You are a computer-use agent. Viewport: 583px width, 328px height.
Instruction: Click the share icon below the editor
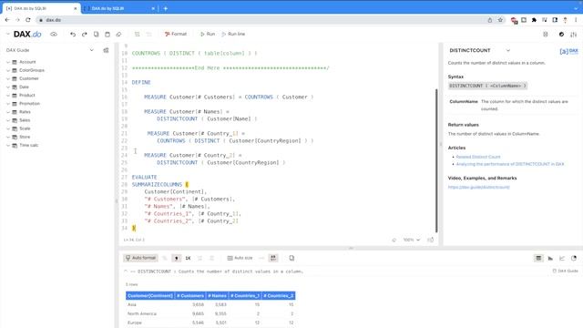pos(431,240)
